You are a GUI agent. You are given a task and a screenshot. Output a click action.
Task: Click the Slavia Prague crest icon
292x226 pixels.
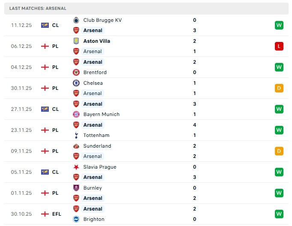tap(76, 167)
